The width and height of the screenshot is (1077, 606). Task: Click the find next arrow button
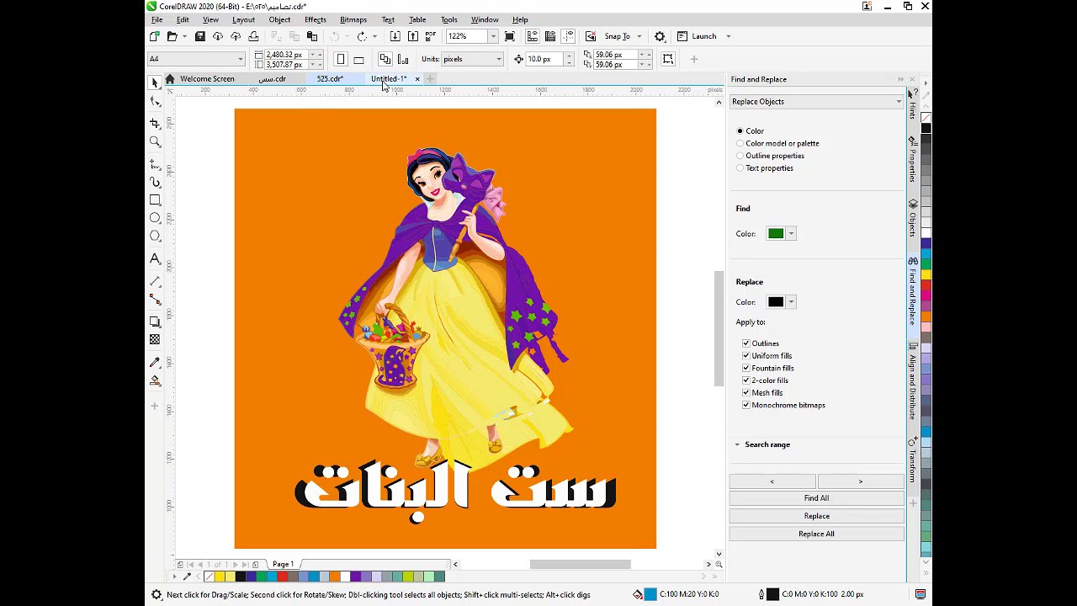860,481
